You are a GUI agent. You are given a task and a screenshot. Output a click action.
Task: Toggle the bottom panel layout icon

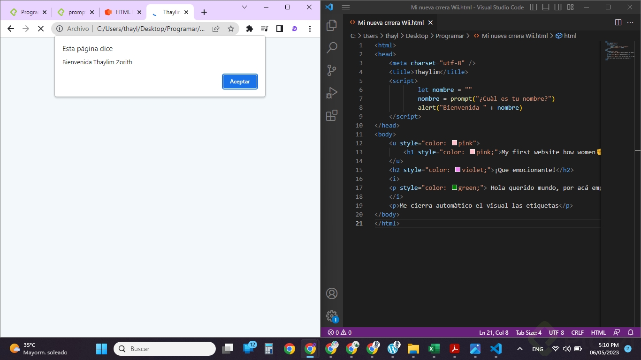pyautogui.click(x=546, y=7)
